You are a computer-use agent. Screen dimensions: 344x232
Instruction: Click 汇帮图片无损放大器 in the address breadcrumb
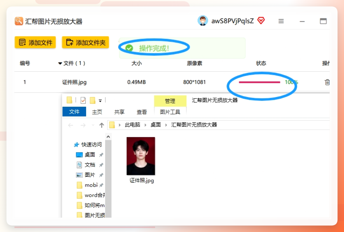194,125
